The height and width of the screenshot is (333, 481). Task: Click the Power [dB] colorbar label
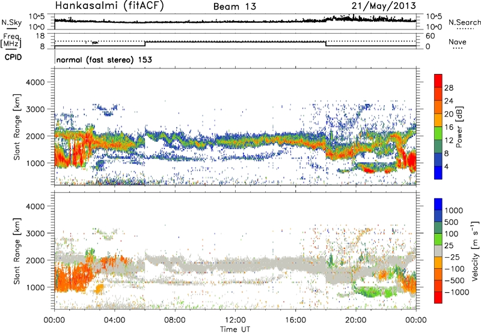pyautogui.click(x=459, y=127)
